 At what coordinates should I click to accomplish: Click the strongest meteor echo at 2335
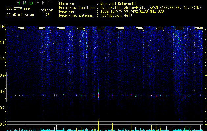coord(98,95)
